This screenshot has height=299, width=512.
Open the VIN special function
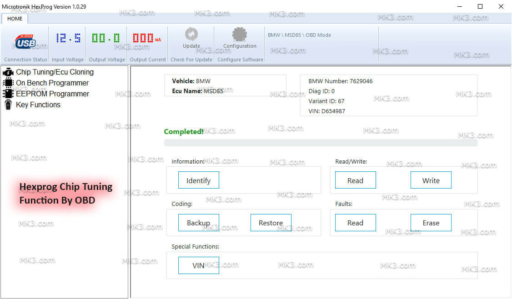198,265
